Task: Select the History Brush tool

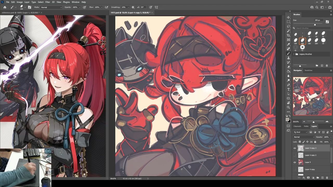Action: [x=288, y=62]
